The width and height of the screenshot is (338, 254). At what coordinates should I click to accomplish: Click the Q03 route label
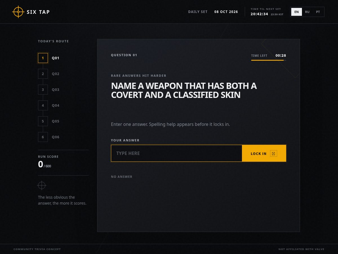pos(55,89)
